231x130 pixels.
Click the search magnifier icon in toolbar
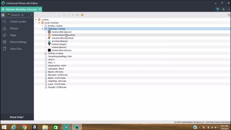pos(229,15)
